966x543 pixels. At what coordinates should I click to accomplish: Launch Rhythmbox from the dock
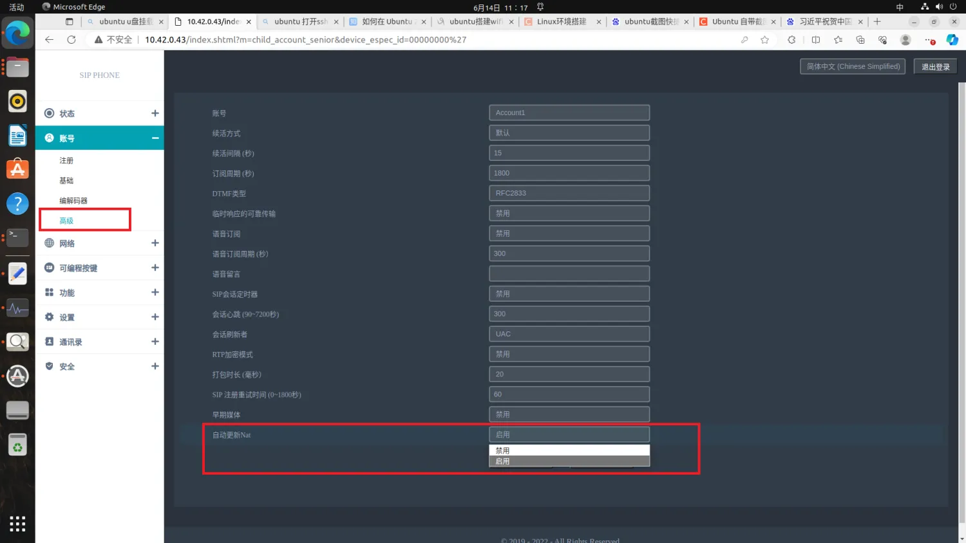click(17, 101)
